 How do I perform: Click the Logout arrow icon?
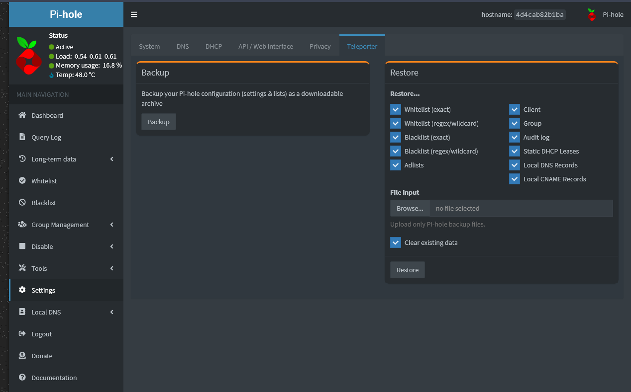point(22,334)
